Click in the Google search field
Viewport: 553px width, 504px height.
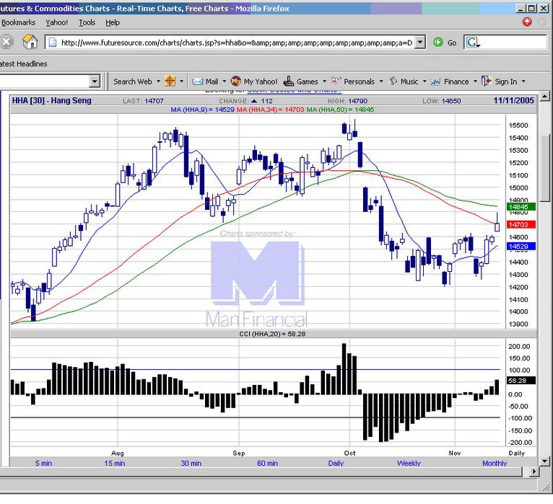[x=514, y=43]
